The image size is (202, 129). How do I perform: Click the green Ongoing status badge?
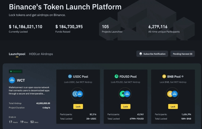click(x=16, y=71)
